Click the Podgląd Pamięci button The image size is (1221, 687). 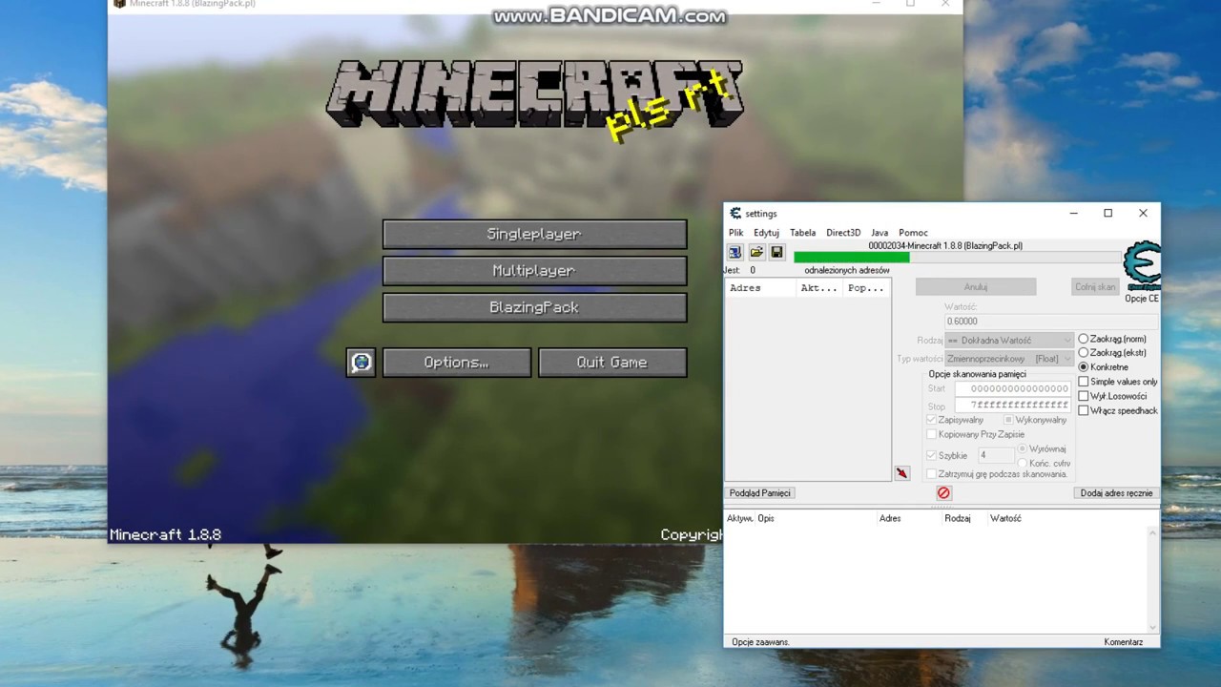pyautogui.click(x=760, y=493)
